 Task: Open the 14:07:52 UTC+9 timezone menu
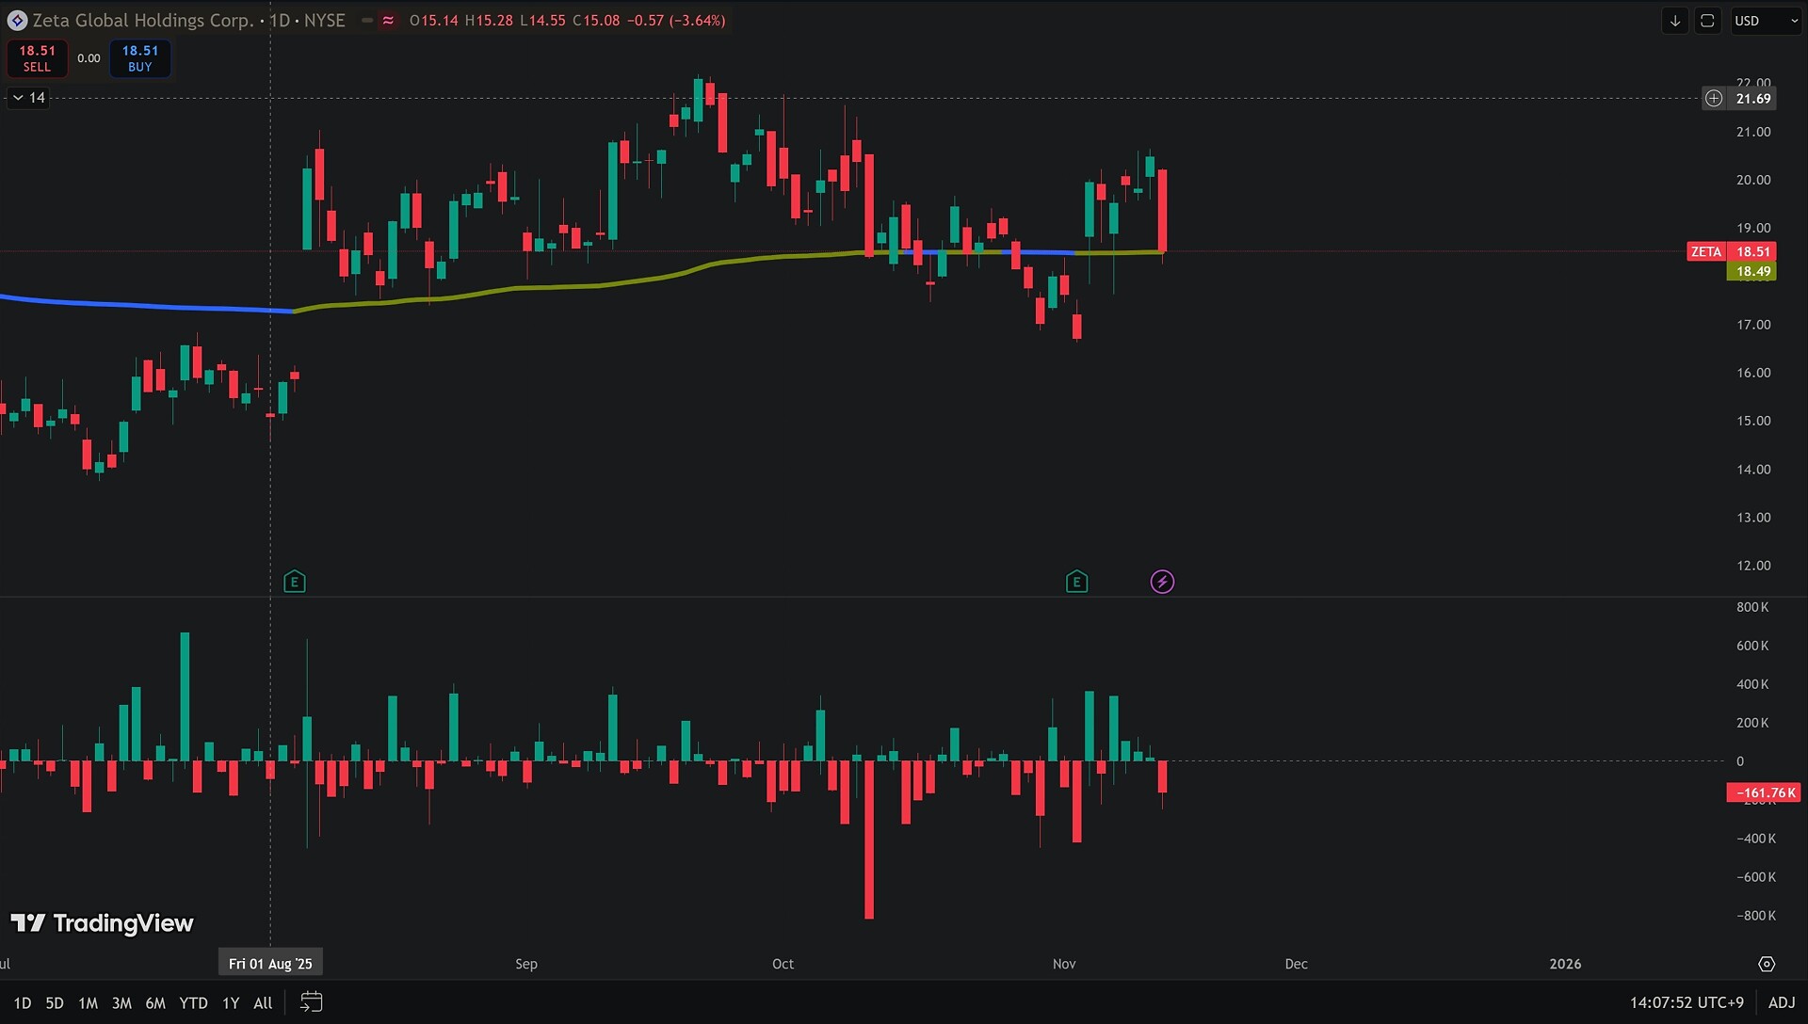point(1687,1002)
